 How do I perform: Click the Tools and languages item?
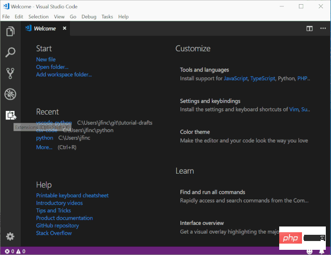coord(245,74)
